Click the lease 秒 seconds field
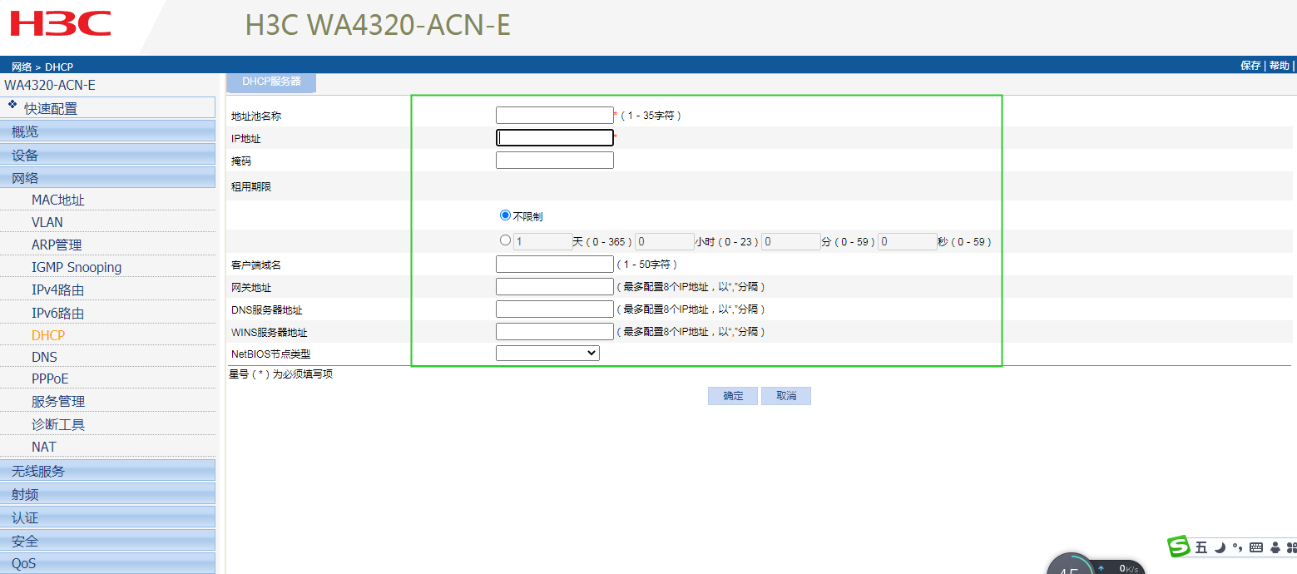1297x574 pixels. [x=908, y=242]
